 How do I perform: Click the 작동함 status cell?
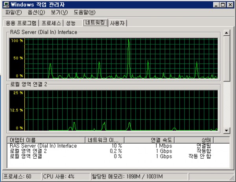point(204,151)
